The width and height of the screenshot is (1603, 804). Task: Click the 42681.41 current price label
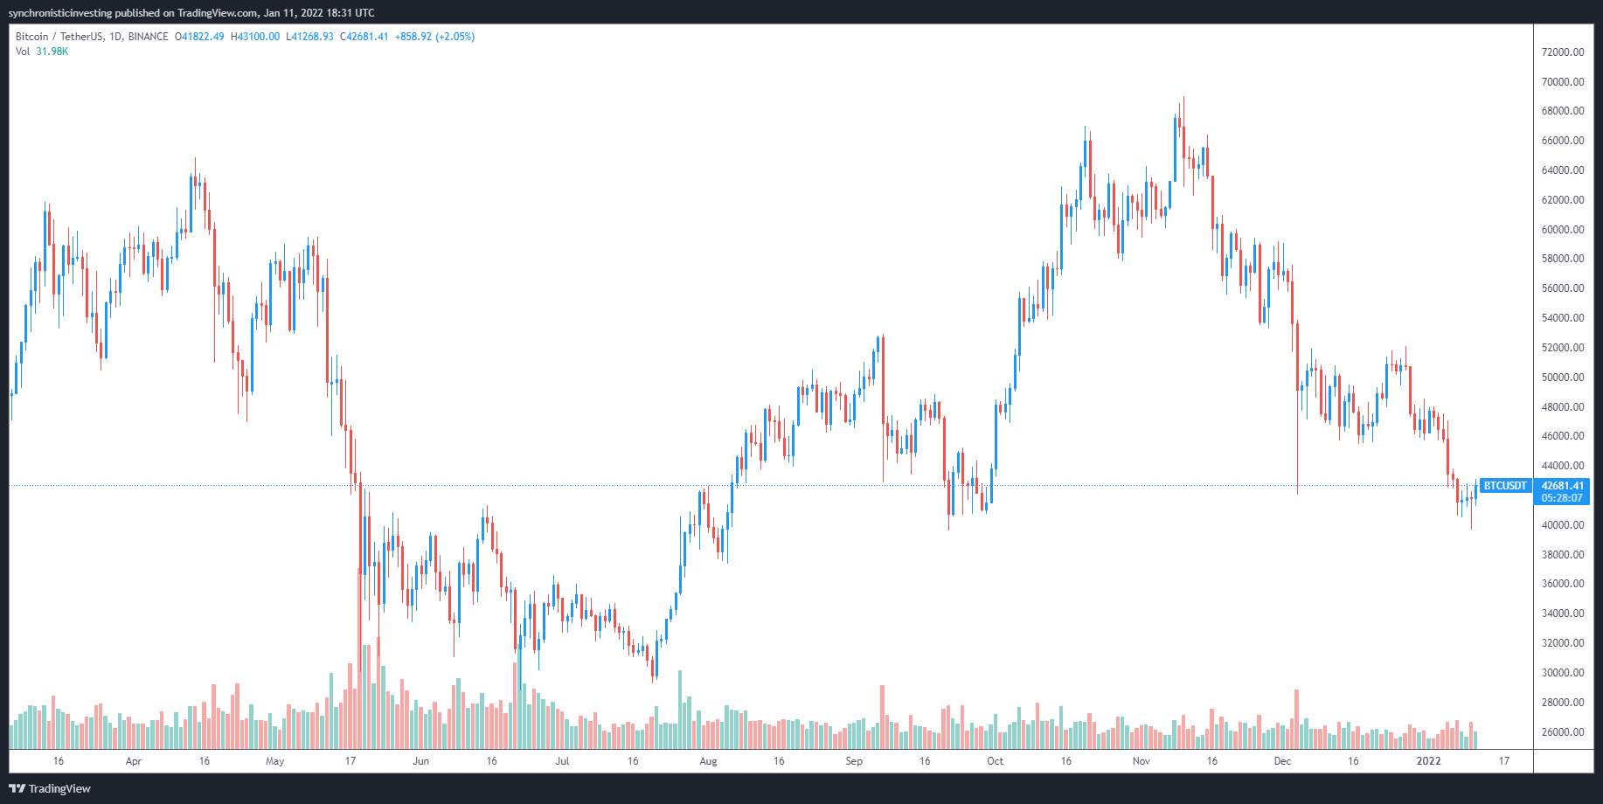coord(1562,486)
